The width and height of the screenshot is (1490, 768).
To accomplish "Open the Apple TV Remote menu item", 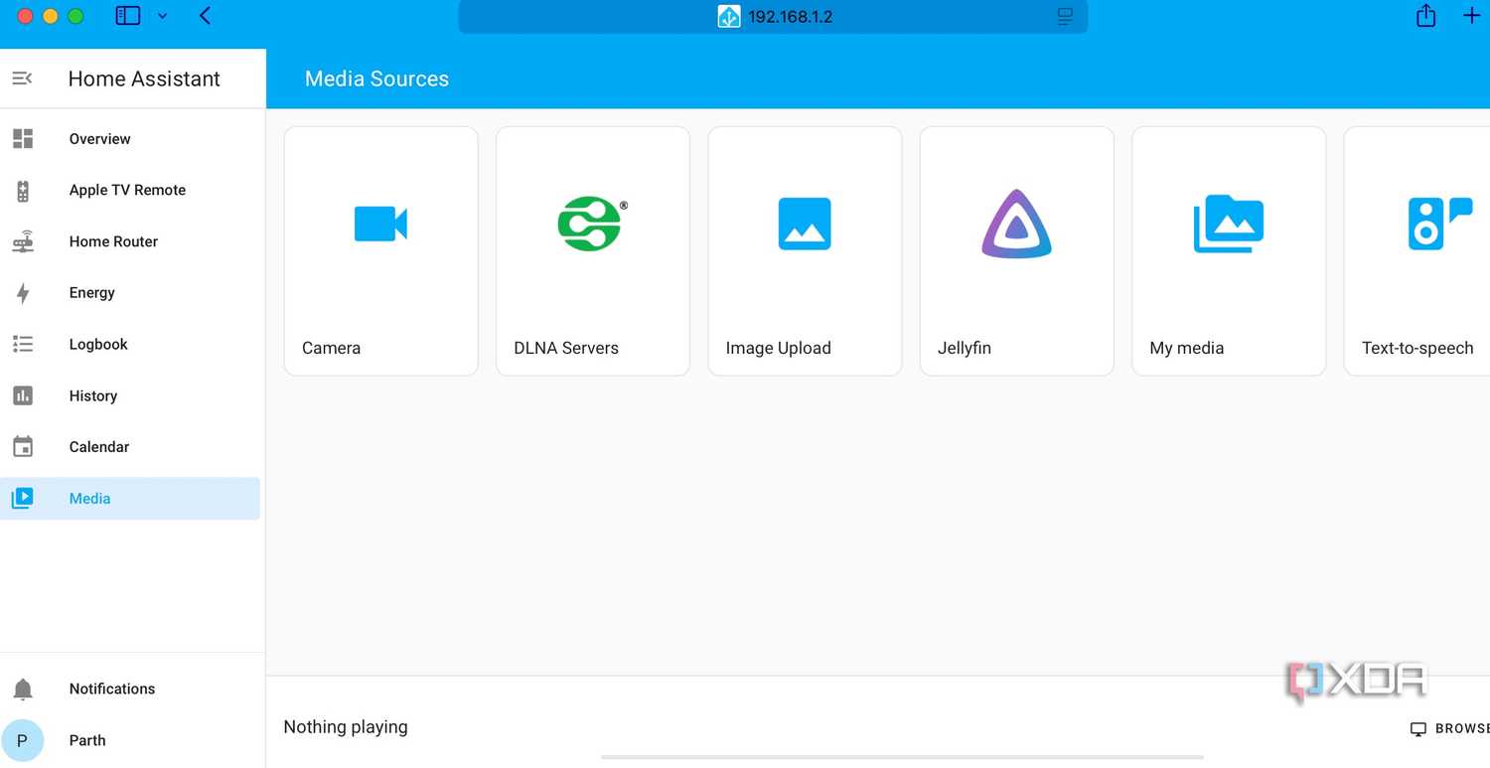I will click(130, 191).
